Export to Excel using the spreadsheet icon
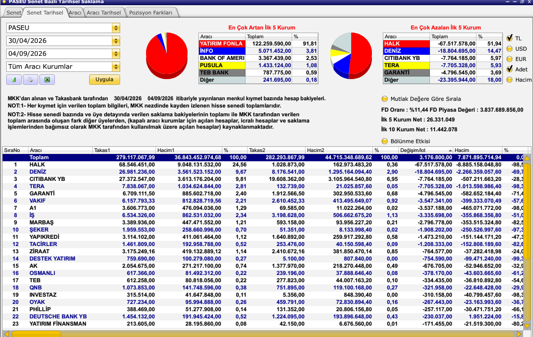The width and height of the screenshot is (533, 337). (x=47, y=80)
